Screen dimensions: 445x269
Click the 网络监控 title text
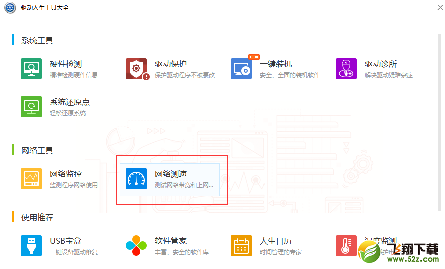[66, 174]
